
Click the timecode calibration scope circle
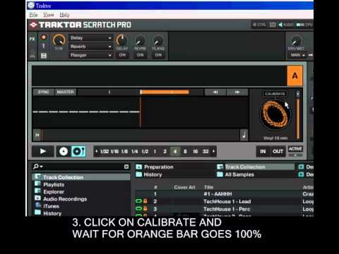[x=275, y=115]
